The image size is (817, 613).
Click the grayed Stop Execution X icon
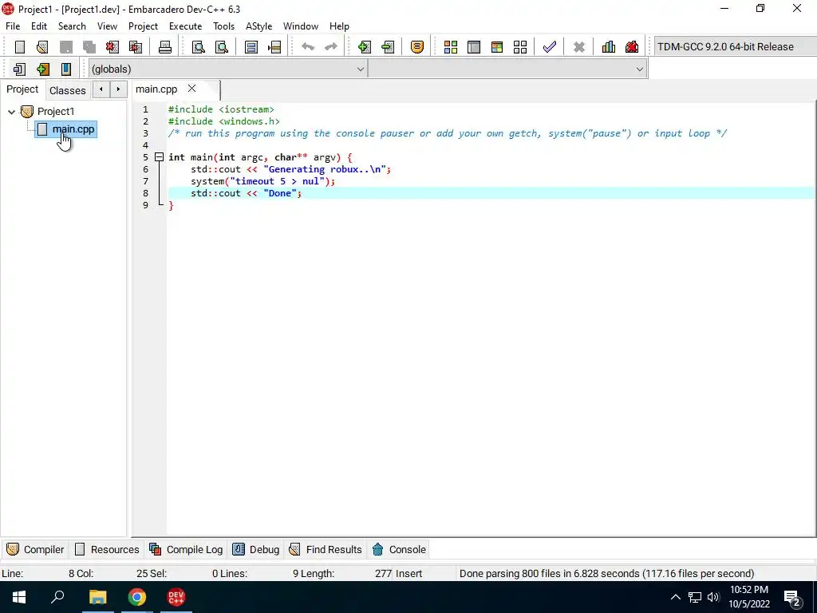[579, 47]
